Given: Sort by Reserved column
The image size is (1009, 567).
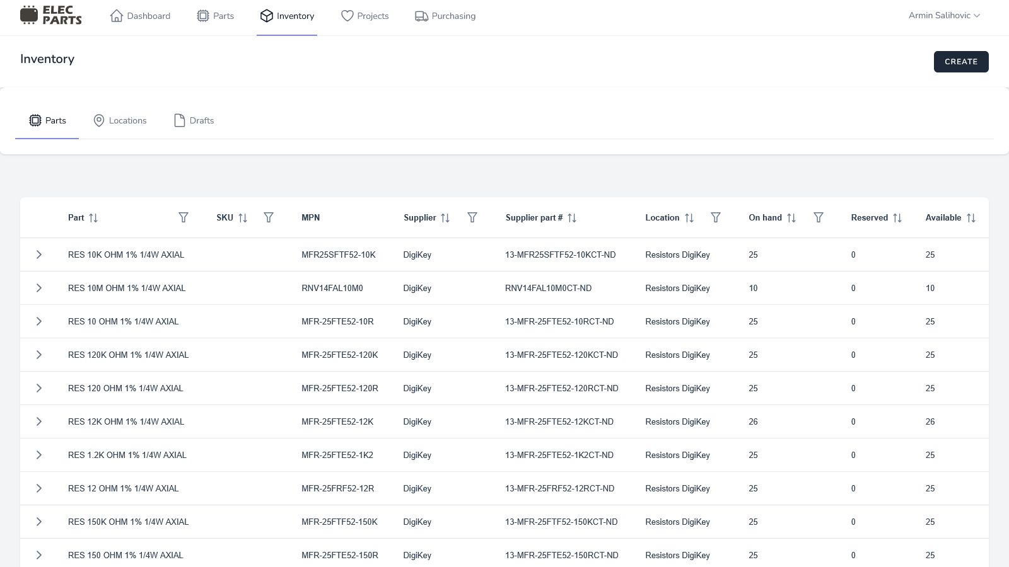Looking at the screenshot, I should (x=897, y=218).
